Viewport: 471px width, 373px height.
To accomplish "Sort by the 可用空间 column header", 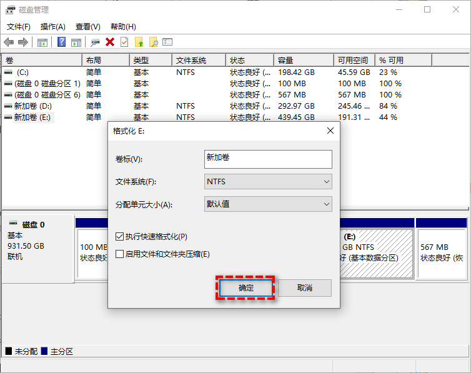I will 355,61.
